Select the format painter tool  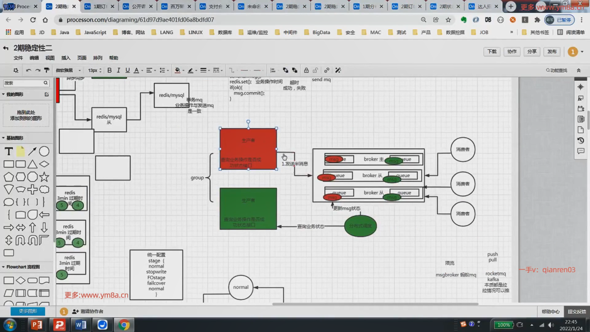[47, 70]
